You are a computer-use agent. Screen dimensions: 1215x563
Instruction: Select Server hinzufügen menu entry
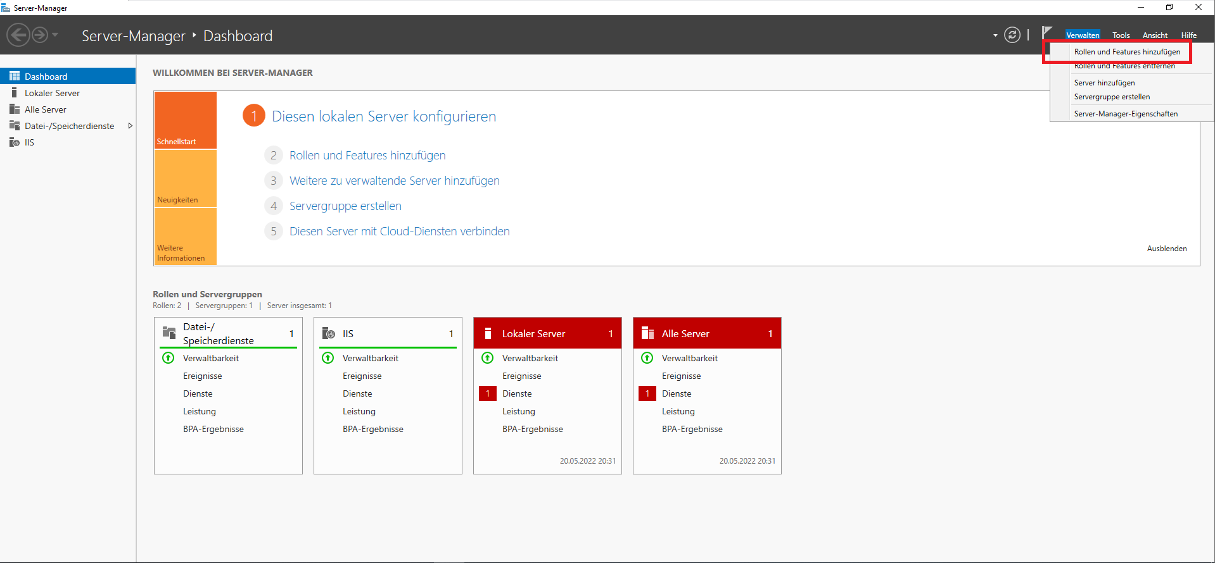(1104, 83)
